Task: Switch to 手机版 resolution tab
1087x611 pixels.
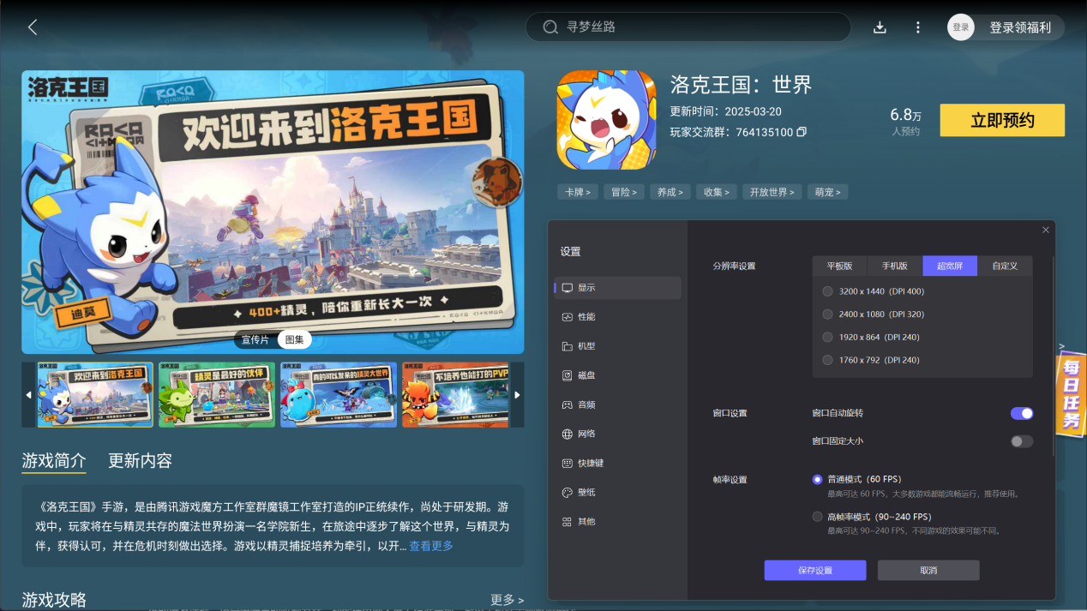Action: coord(894,266)
